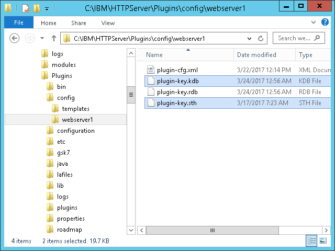
Task: Click the plugin-cfg.xml file icon
Action: (x=151, y=70)
